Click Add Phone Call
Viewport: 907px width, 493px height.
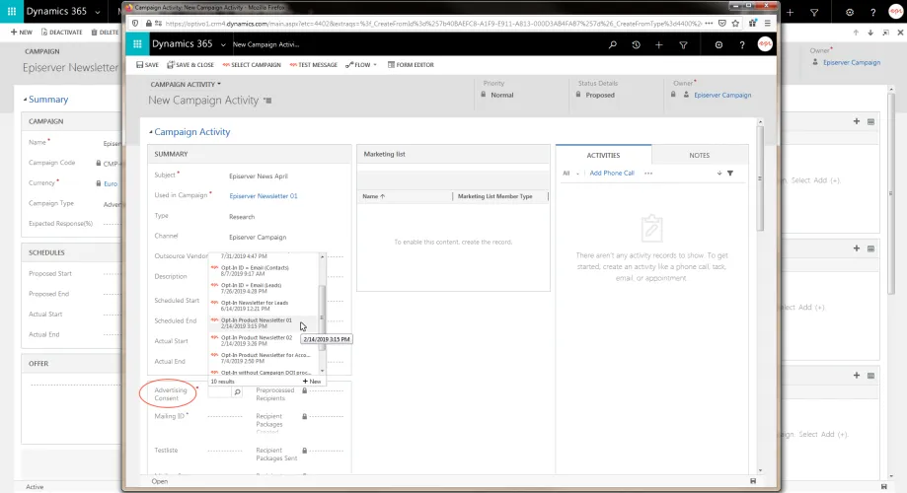click(x=612, y=173)
